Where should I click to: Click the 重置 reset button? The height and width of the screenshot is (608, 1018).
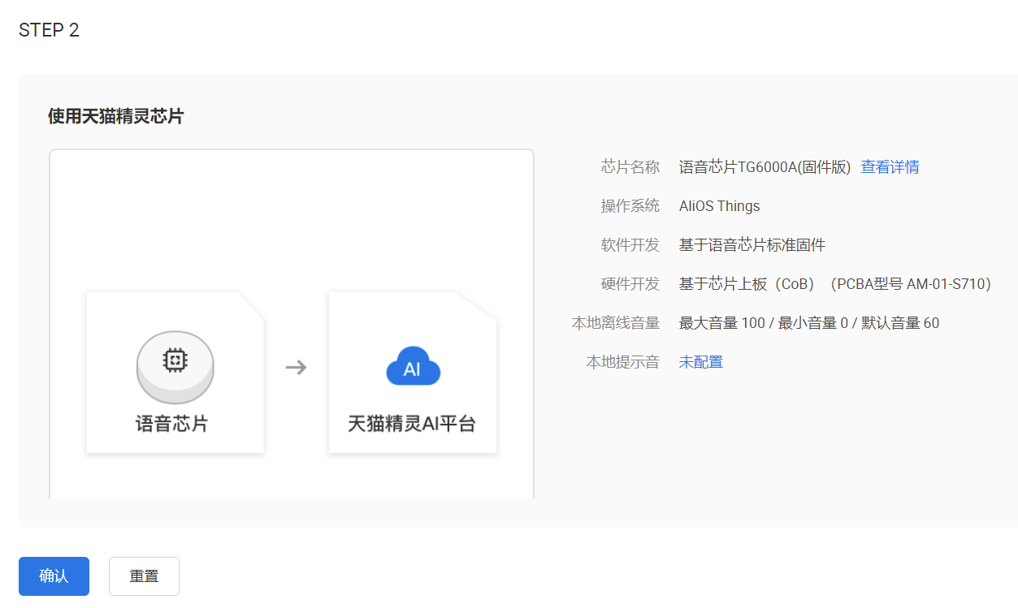coord(144,576)
